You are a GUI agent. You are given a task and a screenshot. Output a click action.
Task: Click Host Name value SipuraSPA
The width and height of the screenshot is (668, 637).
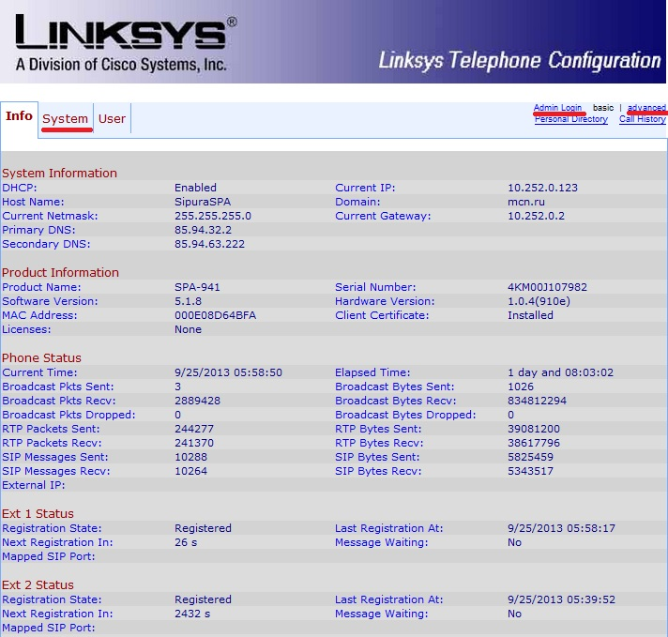click(x=203, y=202)
